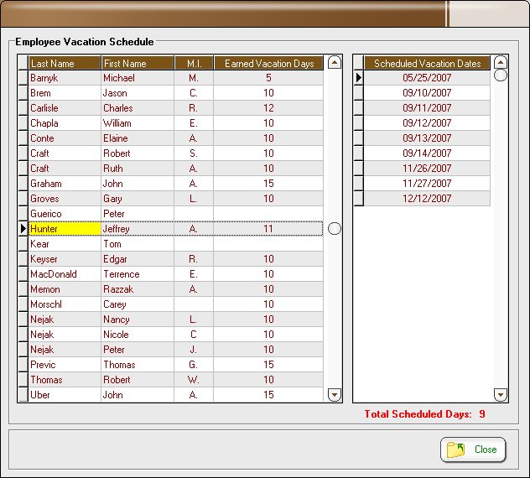Sort by the Last Name column header
The image size is (530, 478).
pyautogui.click(x=65, y=63)
